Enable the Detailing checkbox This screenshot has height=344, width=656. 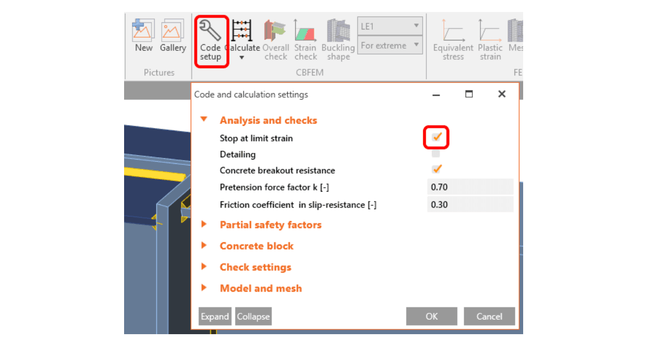click(x=436, y=154)
